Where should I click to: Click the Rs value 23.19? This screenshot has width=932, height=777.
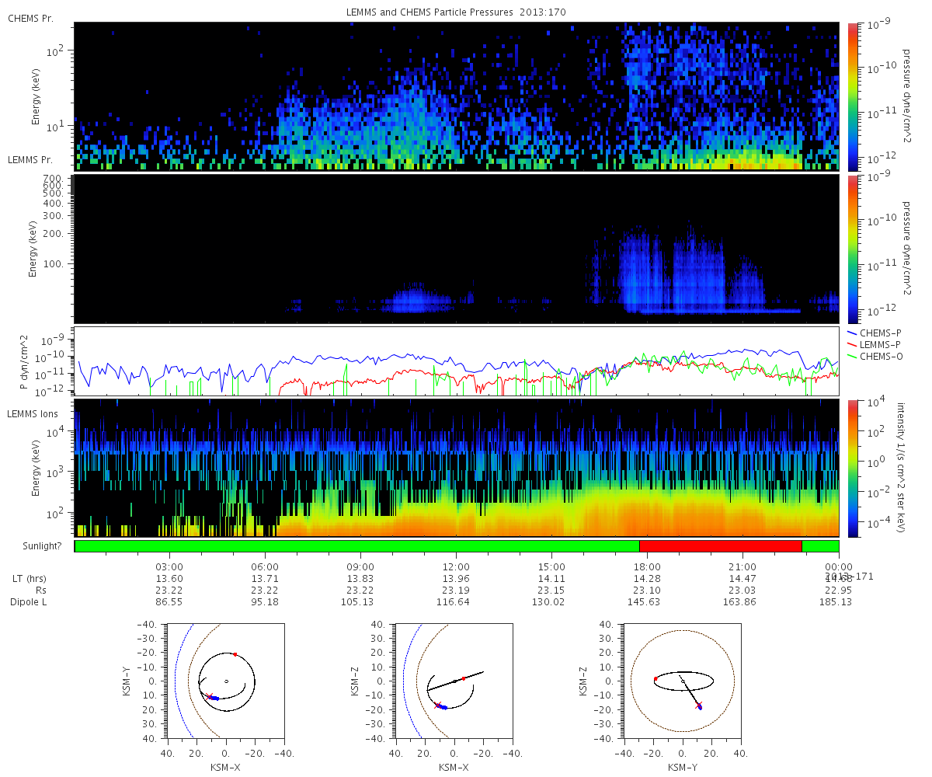click(x=456, y=591)
